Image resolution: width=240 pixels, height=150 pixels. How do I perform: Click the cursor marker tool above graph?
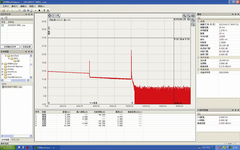point(54,15)
